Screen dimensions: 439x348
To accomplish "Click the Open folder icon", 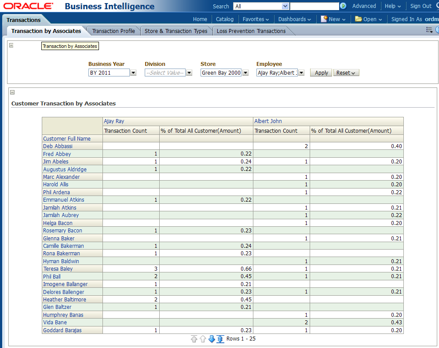I will 359,19.
